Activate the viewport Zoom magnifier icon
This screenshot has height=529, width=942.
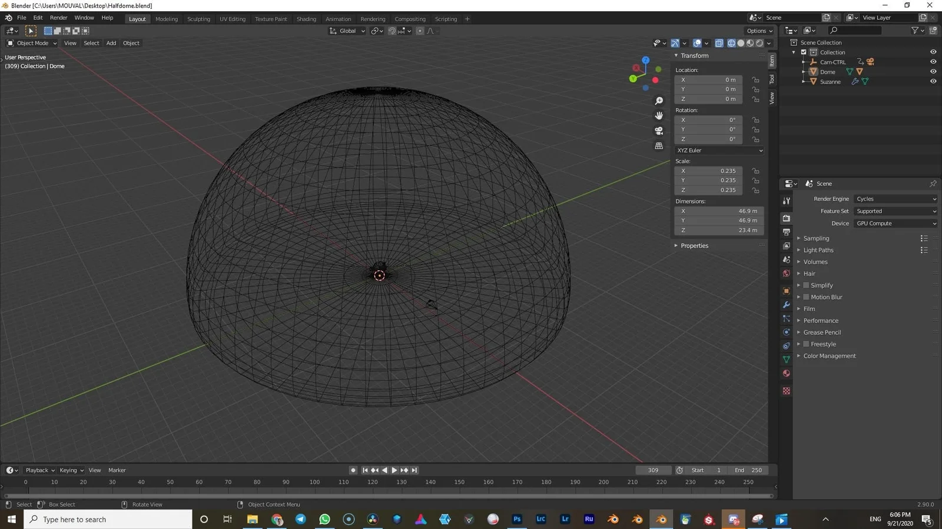(659, 101)
